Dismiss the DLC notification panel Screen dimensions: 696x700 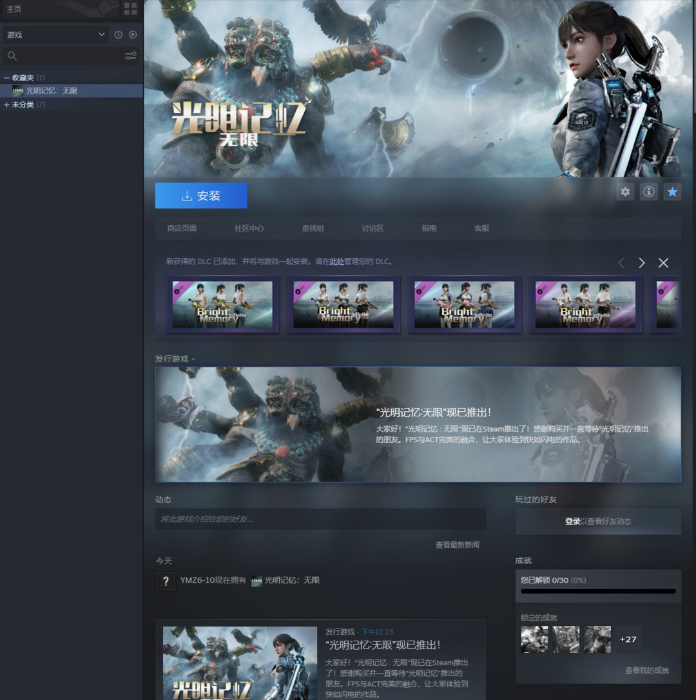click(x=663, y=263)
